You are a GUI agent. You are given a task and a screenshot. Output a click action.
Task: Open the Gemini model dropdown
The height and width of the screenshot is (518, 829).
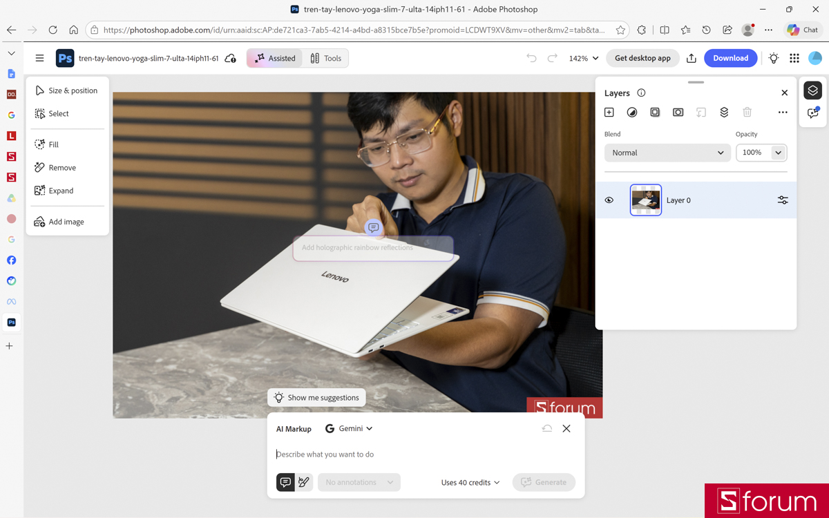349,428
